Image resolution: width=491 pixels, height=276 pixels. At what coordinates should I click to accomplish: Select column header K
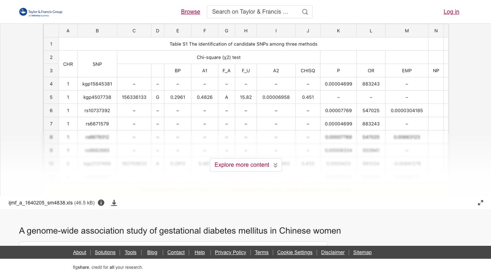pos(338,31)
